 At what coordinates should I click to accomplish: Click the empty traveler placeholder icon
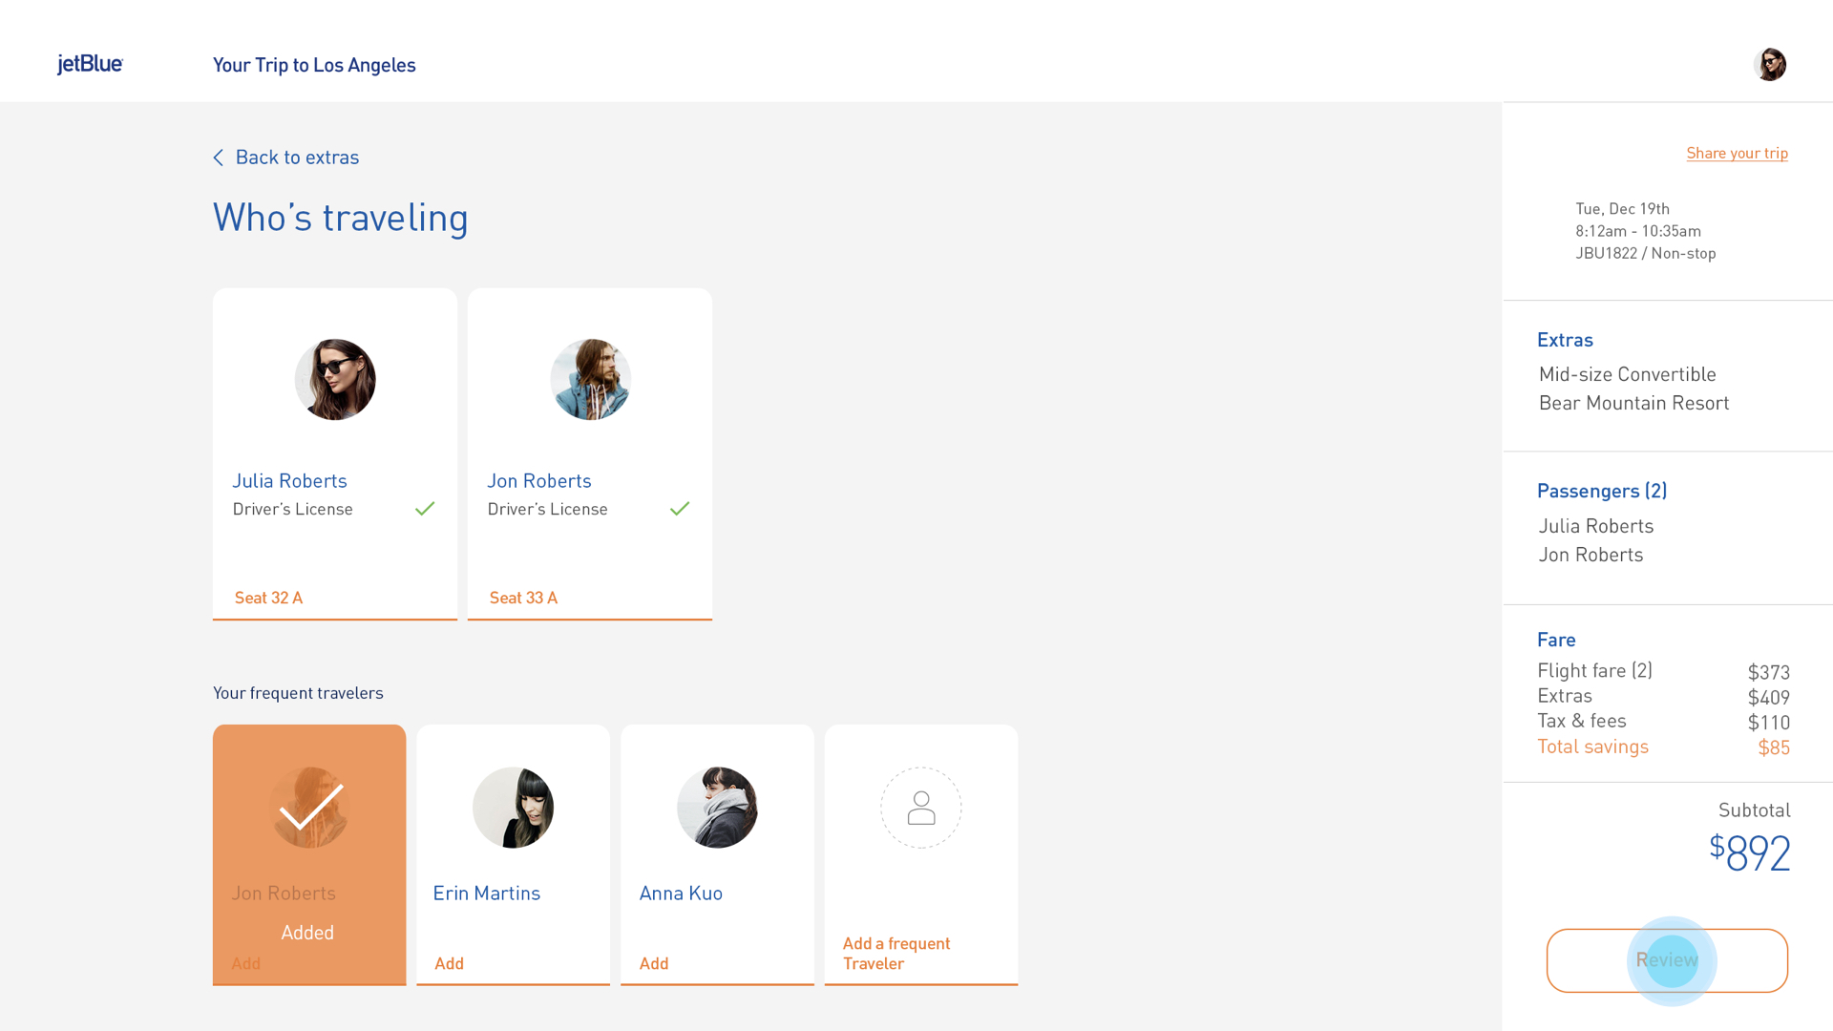(920, 808)
